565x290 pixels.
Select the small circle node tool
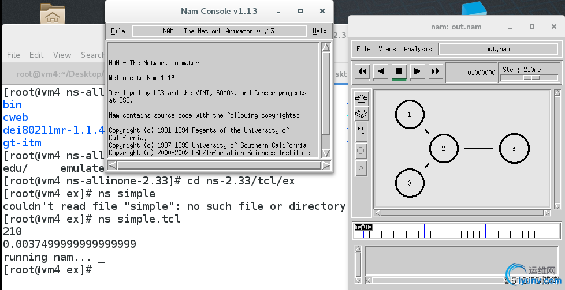click(361, 168)
